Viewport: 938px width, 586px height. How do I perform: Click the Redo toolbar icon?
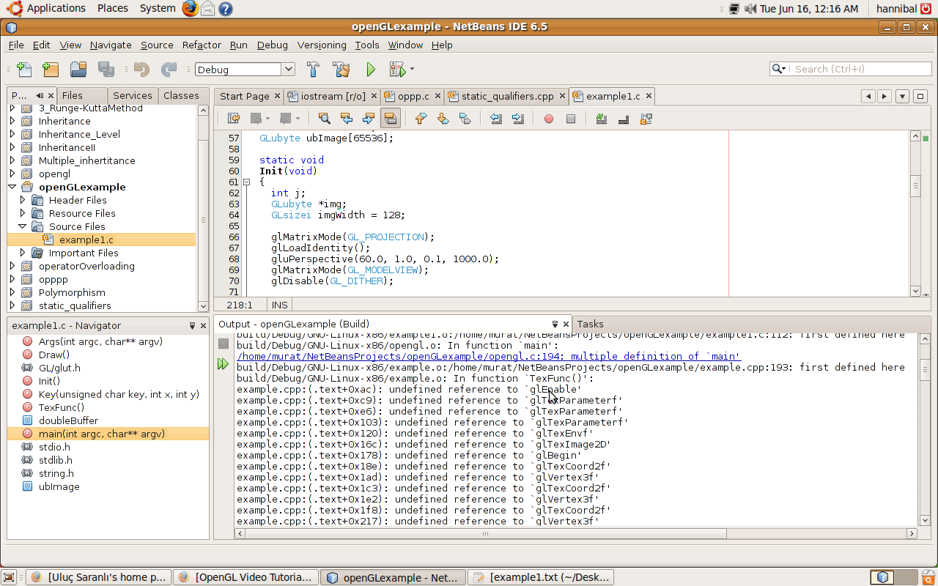[169, 70]
